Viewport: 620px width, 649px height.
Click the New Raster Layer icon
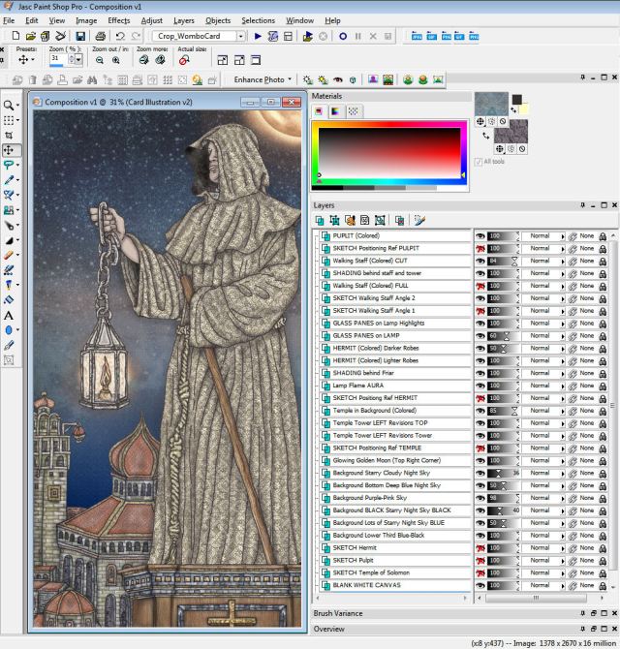[320, 221]
